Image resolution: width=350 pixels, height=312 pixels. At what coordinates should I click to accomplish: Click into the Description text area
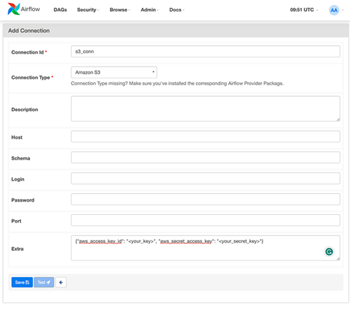(206, 109)
